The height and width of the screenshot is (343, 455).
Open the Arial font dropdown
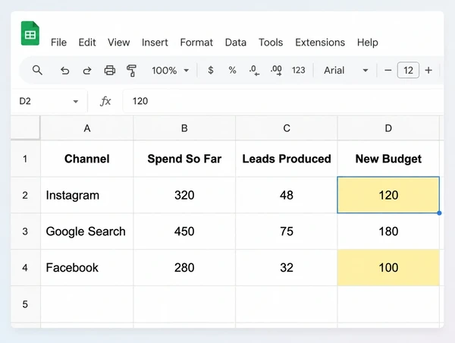click(346, 71)
